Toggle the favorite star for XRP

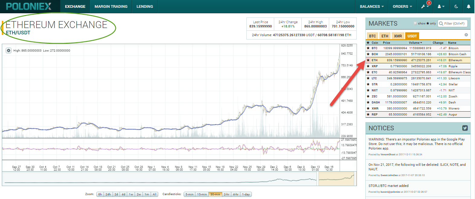tap(368, 66)
